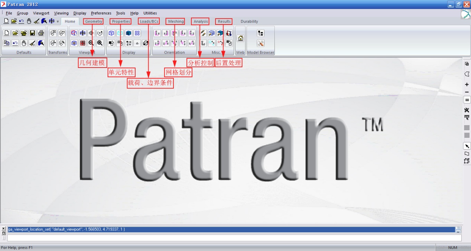This screenshot has width=471, height=251.
Task: Open the Utilities menu
Action: [150, 13]
